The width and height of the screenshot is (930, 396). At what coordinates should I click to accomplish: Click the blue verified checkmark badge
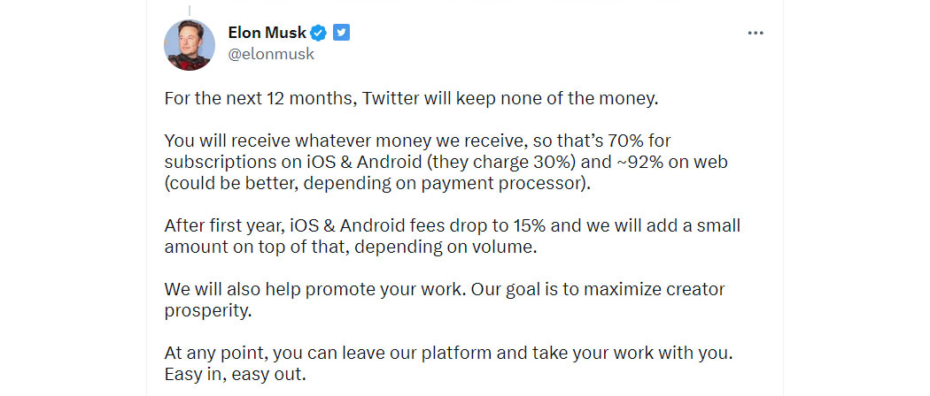click(x=319, y=34)
